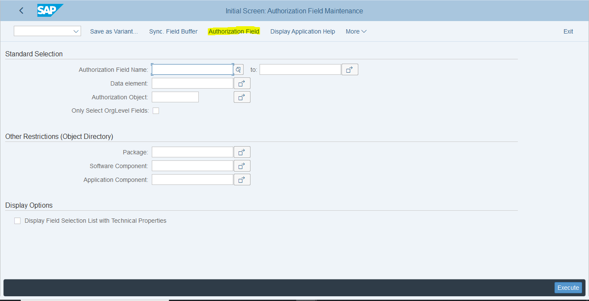The width and height of the screenshot is (589, 301).
Task: Expand the More menu
Action: [x=355, y=31]
